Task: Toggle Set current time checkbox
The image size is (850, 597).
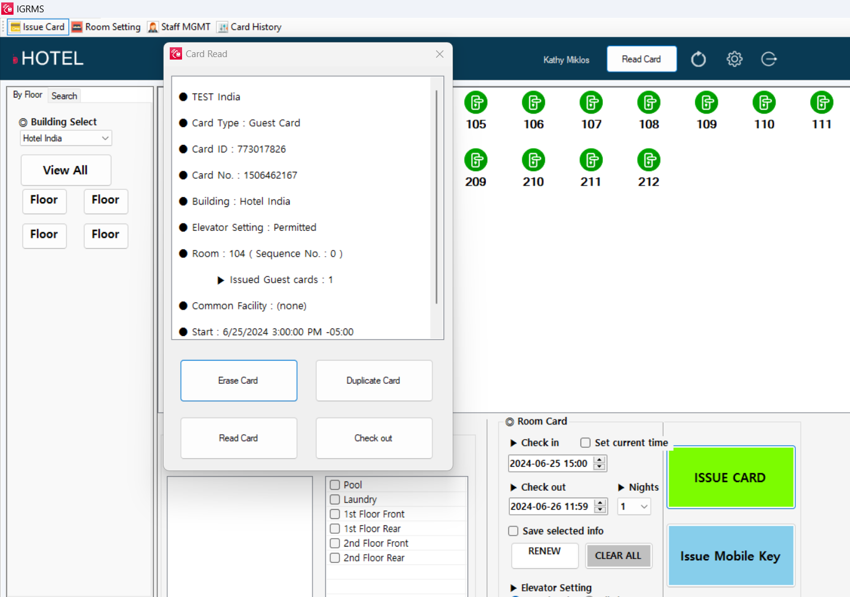Action: [586, 443]
